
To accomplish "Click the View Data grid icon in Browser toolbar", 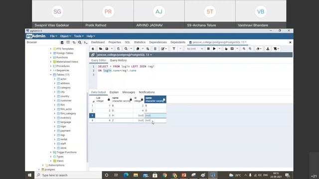I will click(68, 42).
